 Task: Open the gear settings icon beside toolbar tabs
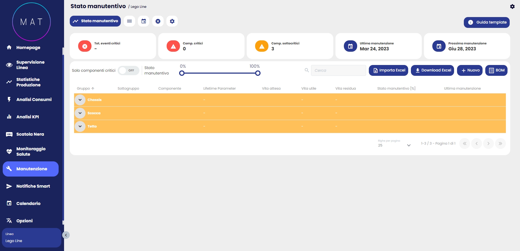172,21
